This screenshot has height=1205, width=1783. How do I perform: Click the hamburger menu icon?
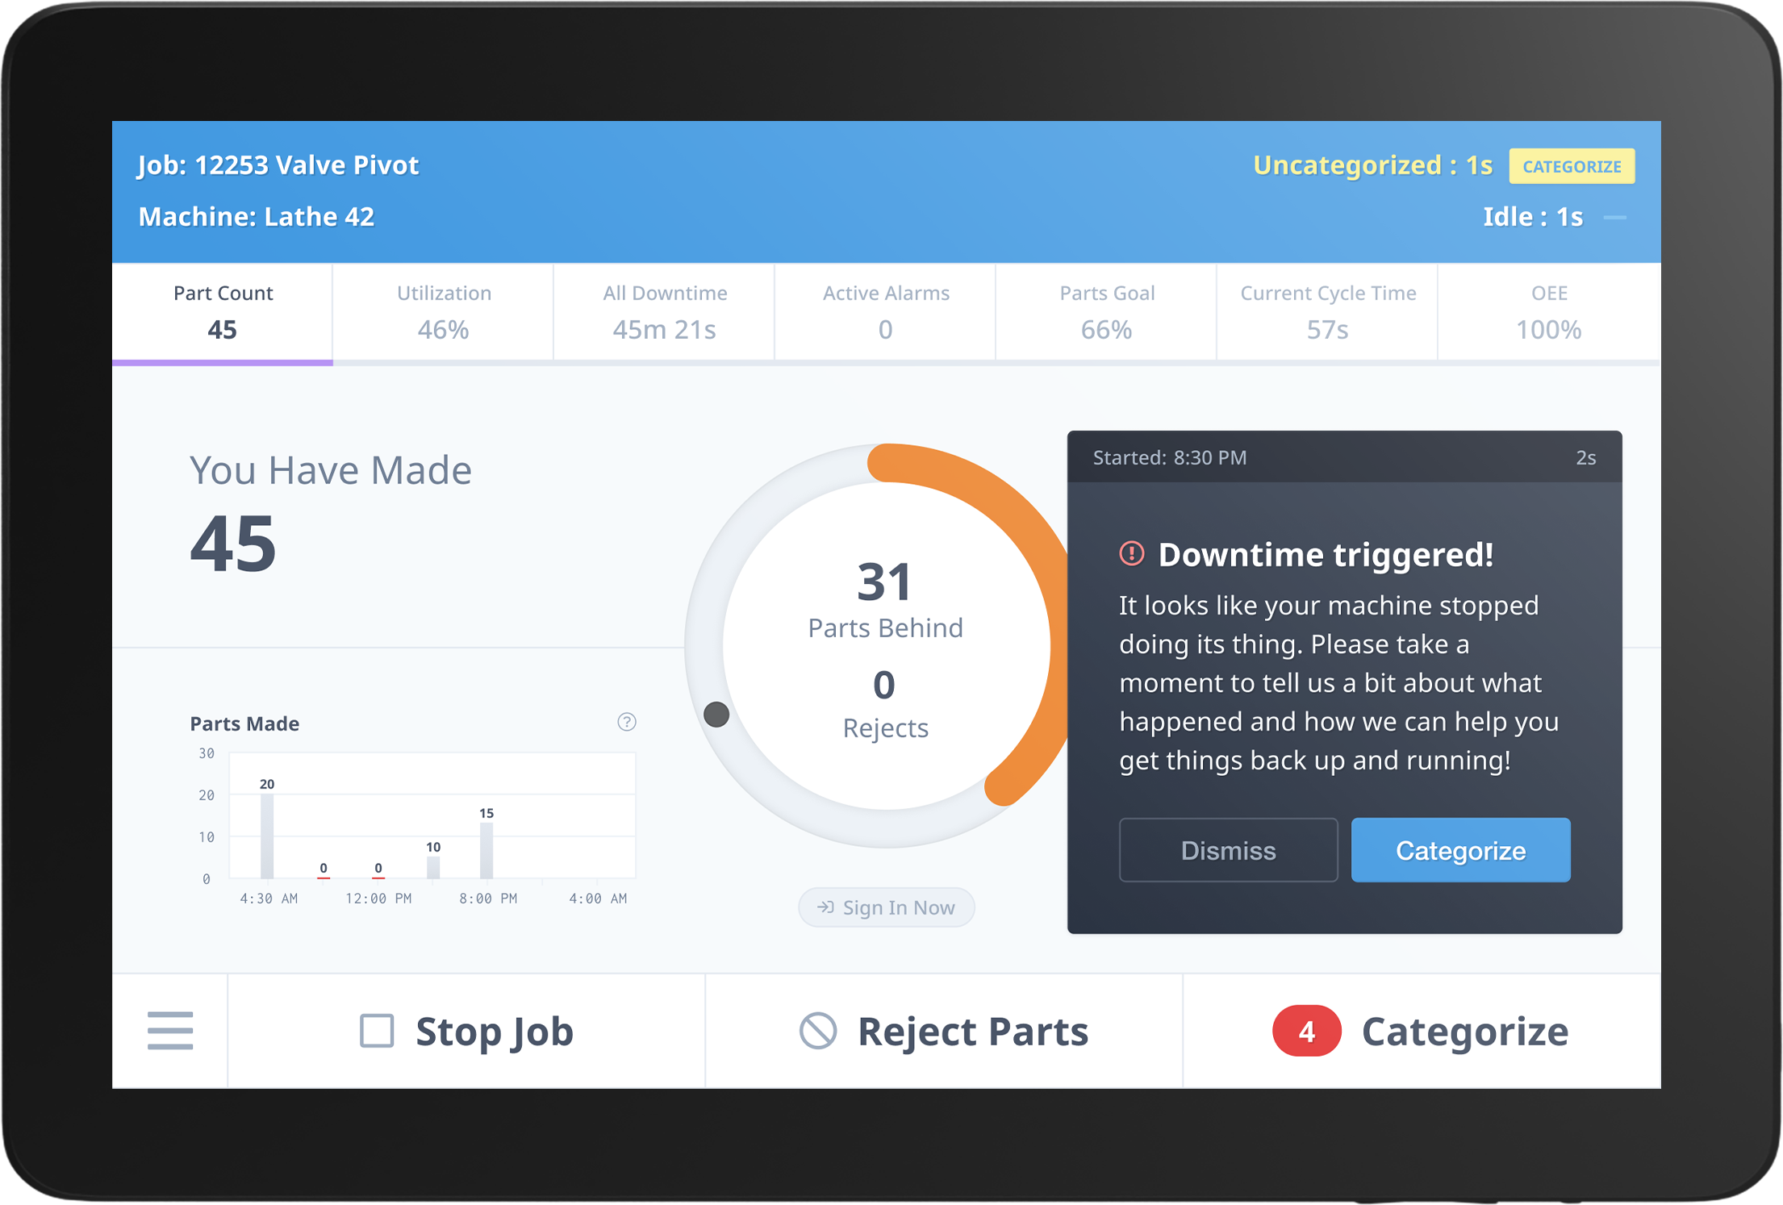(x=171, y=1030)
